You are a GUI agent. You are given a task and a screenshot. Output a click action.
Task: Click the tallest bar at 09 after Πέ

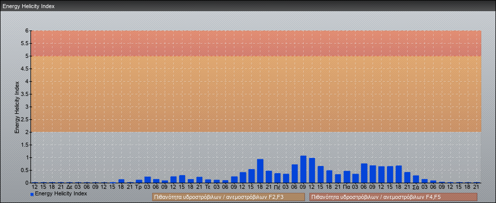point(303,170)
